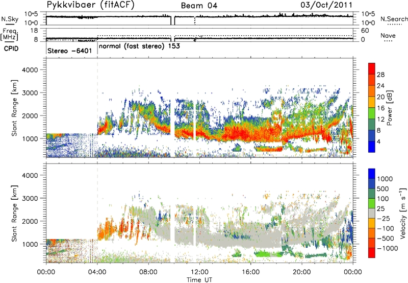Click the blue bottom segment of Power colorbar
The width and height of the screenshot is (408, 283).
[372, 147]
